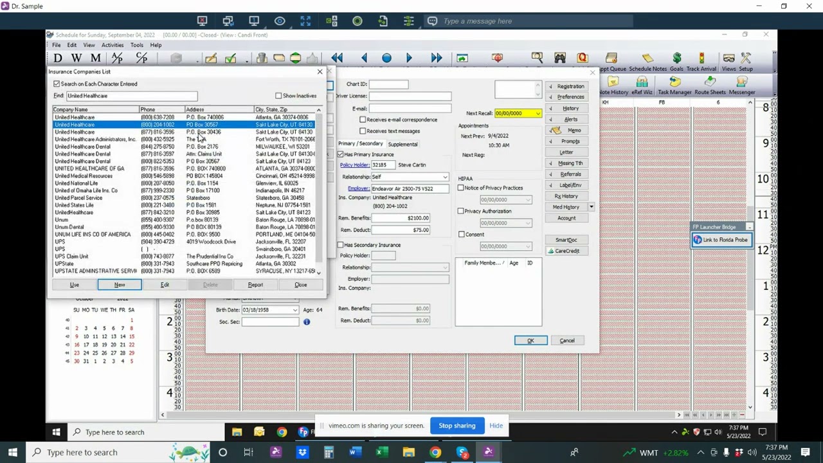Go to next day arrow

click(409, 59)
